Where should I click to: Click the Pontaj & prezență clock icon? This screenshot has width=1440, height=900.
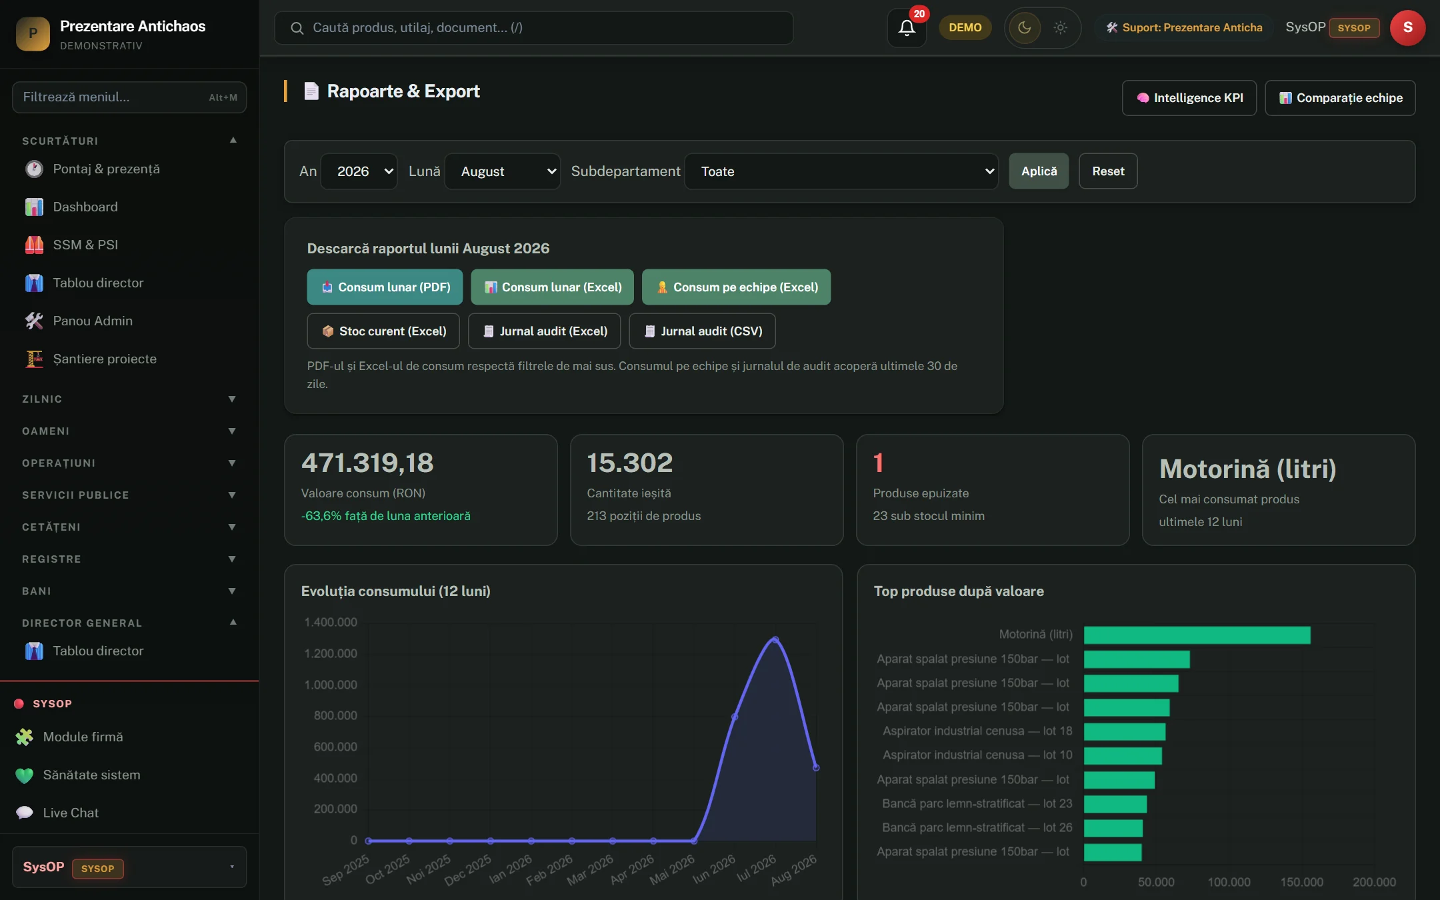34,169
